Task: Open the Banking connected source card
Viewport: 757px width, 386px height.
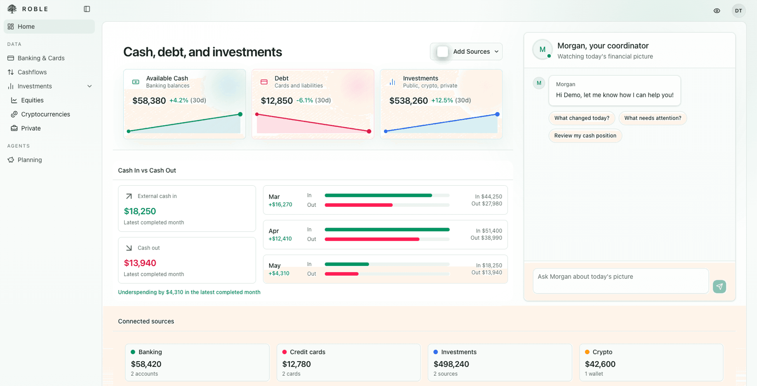Action: 197,362
